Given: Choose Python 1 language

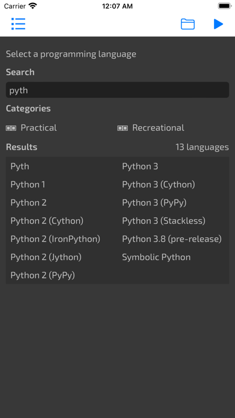Looking at the screenshot, I should click(28, 185).
